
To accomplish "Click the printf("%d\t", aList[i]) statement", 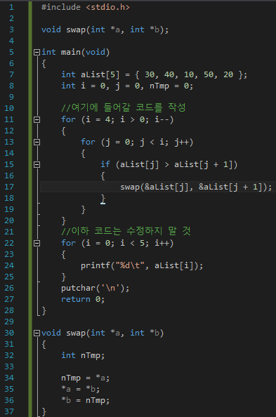I will (x=142, y=265).
